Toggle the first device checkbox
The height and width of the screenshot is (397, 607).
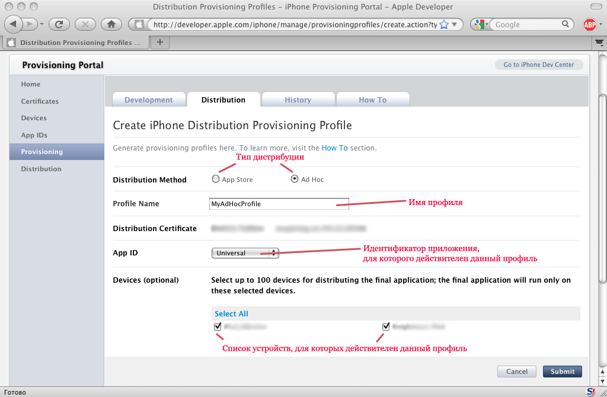(218, 326)
